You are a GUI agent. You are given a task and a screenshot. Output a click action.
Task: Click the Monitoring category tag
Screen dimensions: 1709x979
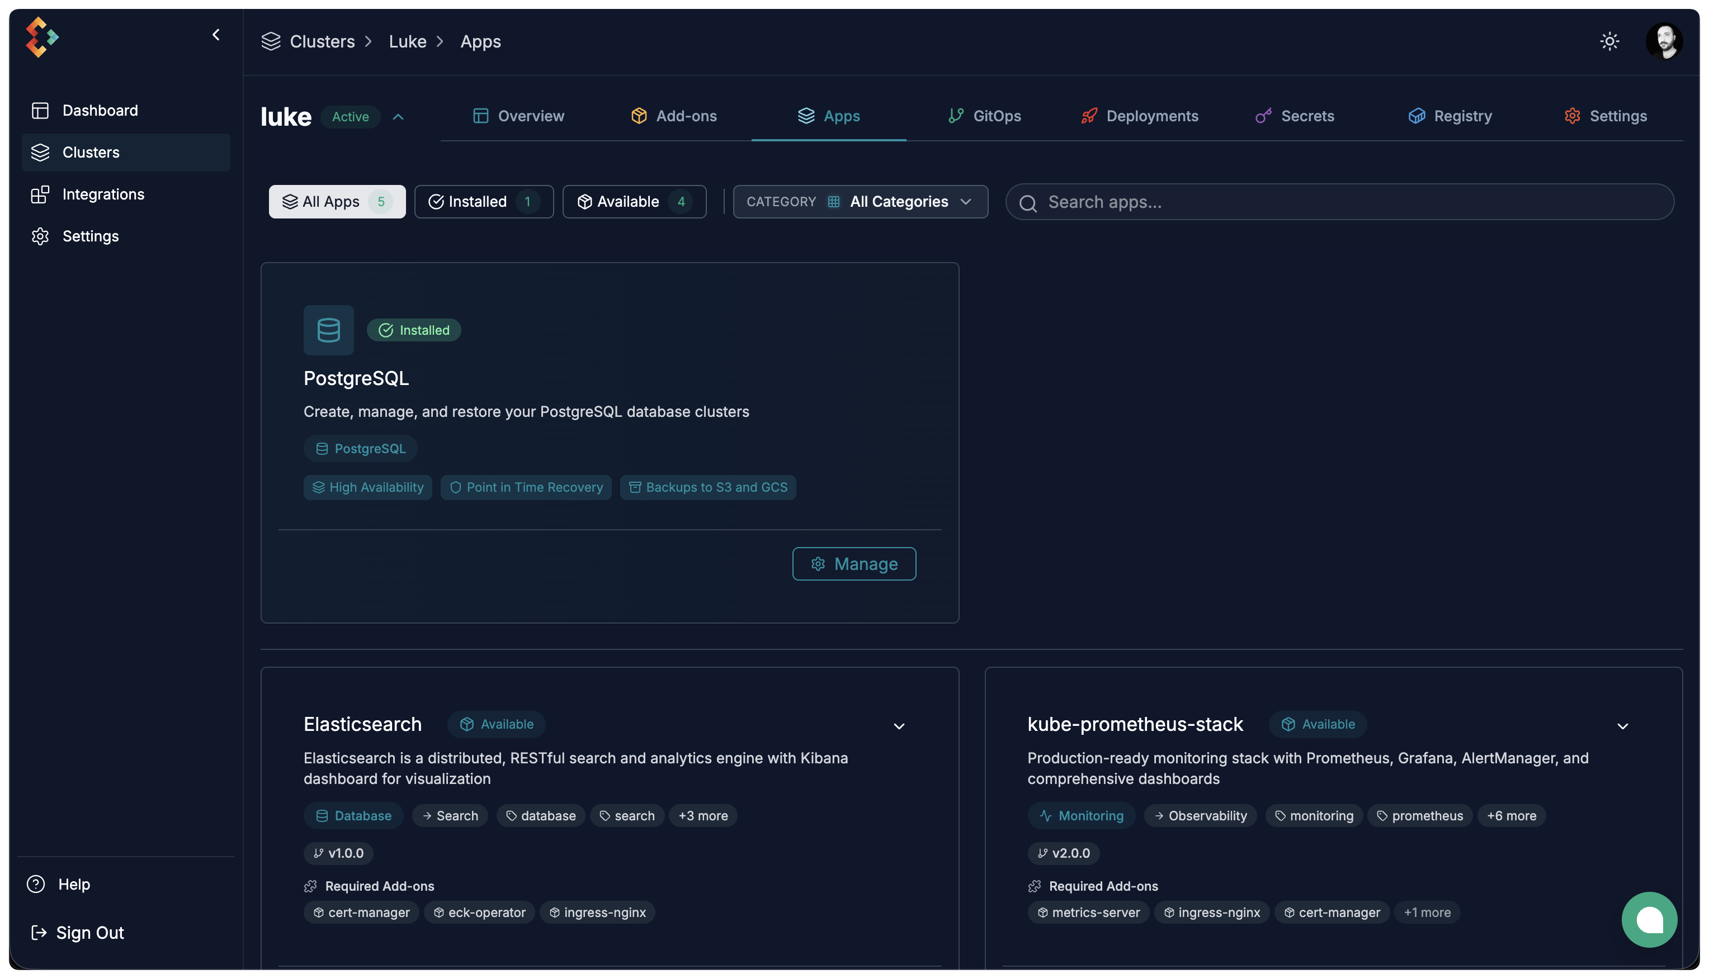point(1080,816)
